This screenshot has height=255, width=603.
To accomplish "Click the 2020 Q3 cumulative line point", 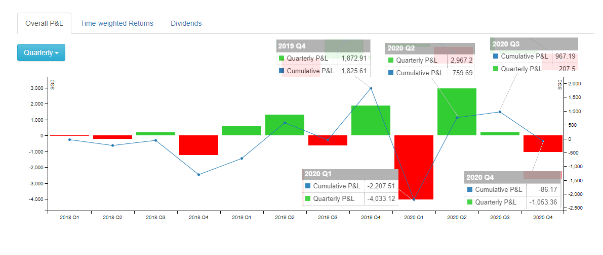I will click(x=500, y=112).
